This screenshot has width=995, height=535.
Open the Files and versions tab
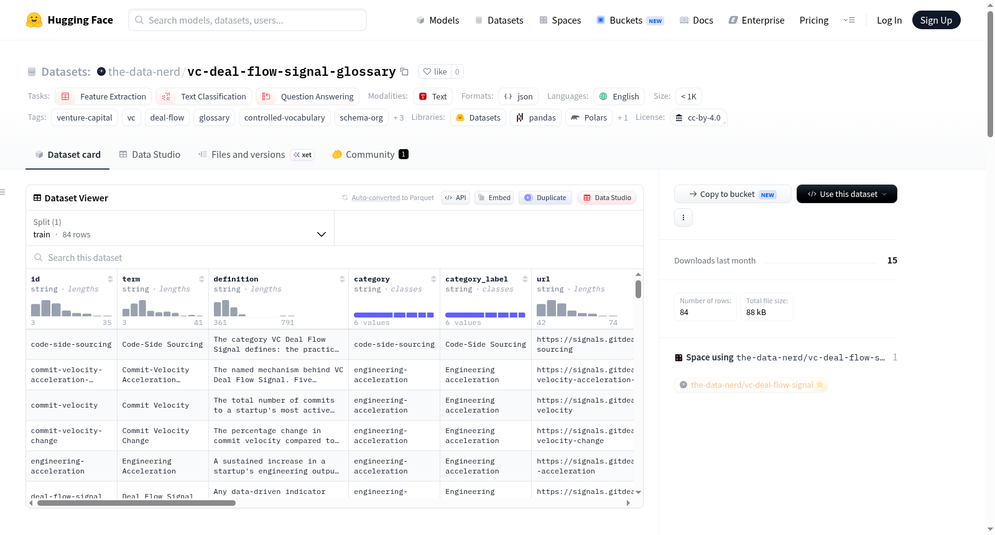(256, 155)
